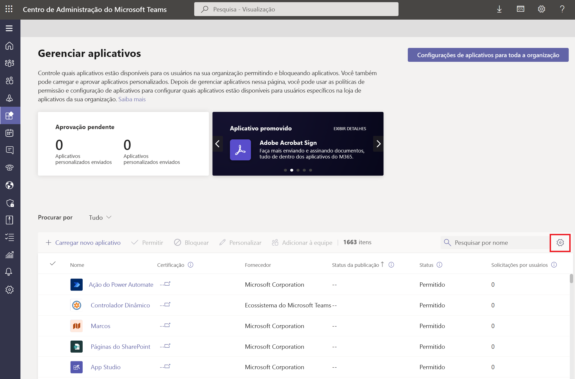This screenshot has width=575, height=379.
Task: Click 'Ecossistema do Microsoft Teams' supplier cell
Action: (x=288, y=305)
